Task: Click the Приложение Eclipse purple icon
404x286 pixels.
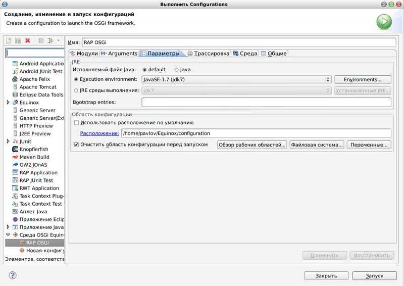Action: (15, 219)
